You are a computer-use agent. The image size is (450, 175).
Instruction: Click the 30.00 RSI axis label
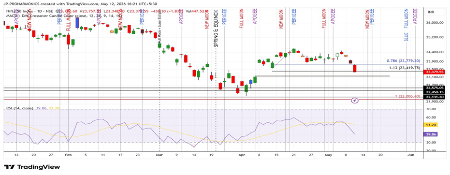point(432,142)
